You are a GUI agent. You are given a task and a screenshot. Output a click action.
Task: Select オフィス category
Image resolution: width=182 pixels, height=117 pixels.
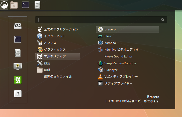click(x=57, y=43)
